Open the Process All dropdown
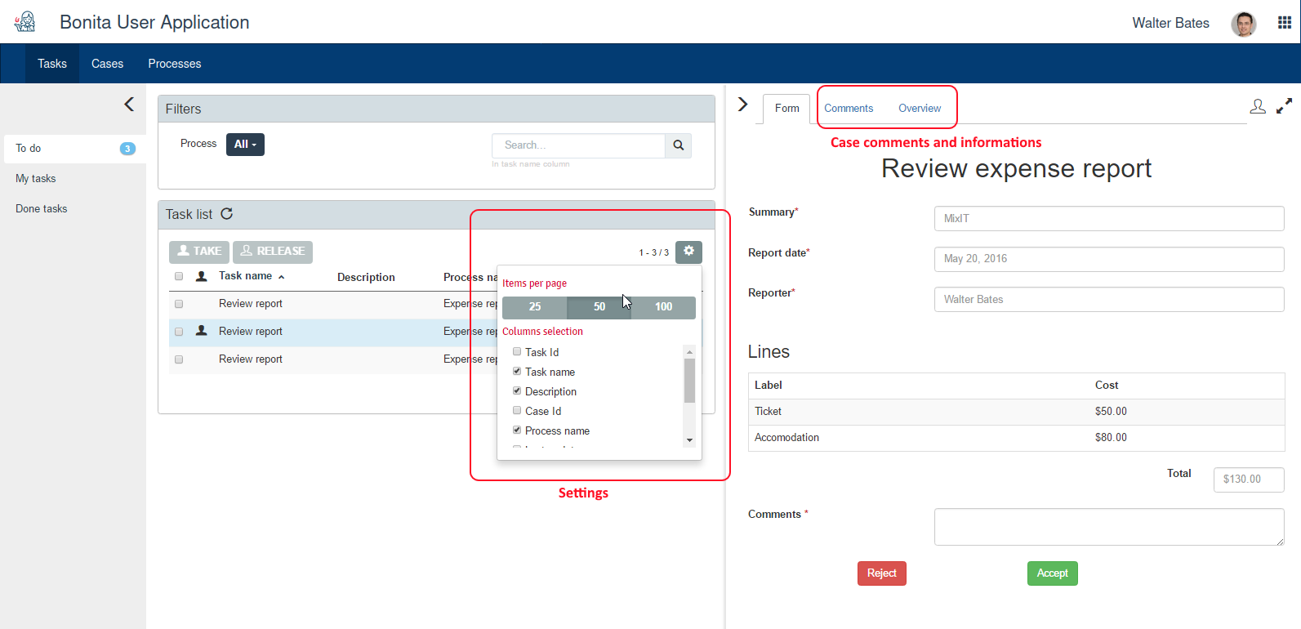The image size is (1301, 629). (x=245, y=145)
